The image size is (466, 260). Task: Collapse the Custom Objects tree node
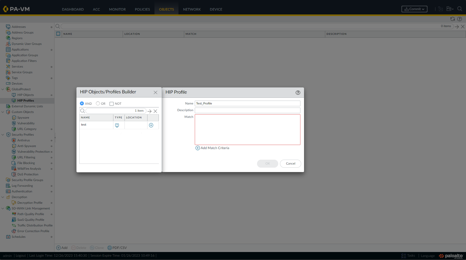[x=3, y=112]
